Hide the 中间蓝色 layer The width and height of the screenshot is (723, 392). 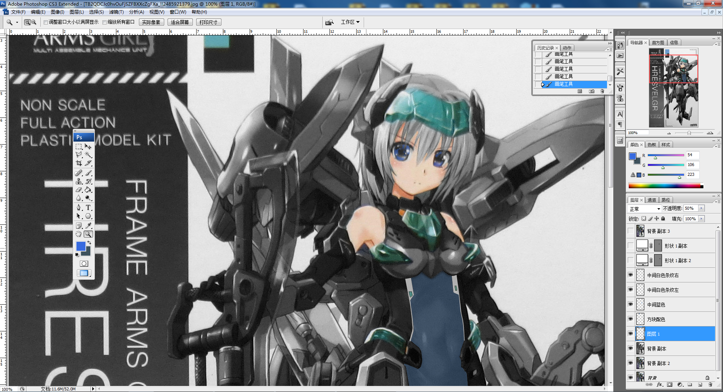click(x=630, y=304)
